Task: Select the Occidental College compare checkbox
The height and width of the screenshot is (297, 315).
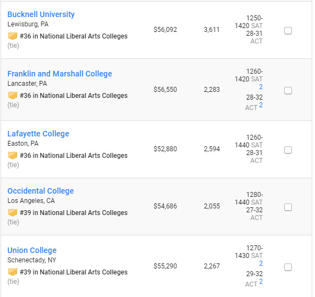Action: (x=288, y=207)
